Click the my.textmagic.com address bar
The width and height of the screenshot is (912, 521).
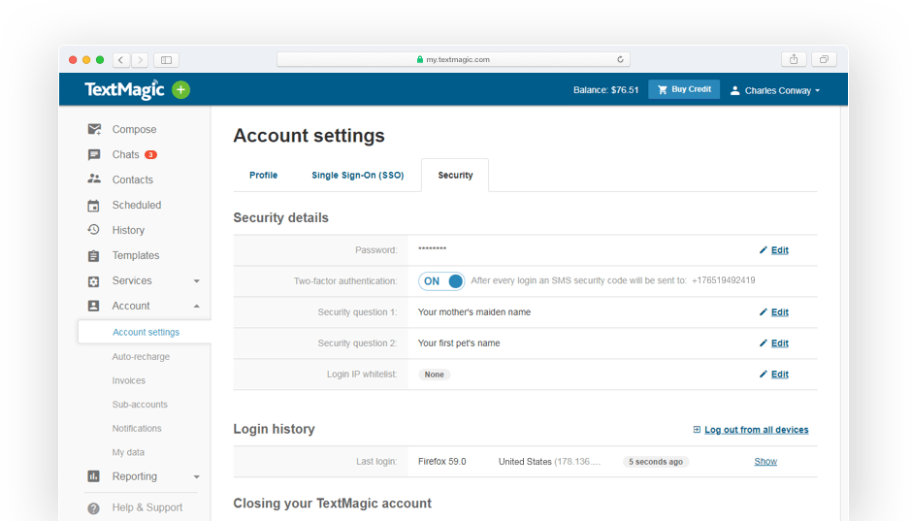click(453, 59)
